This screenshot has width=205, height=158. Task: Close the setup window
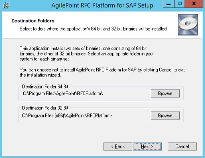(x=194, y=4)
